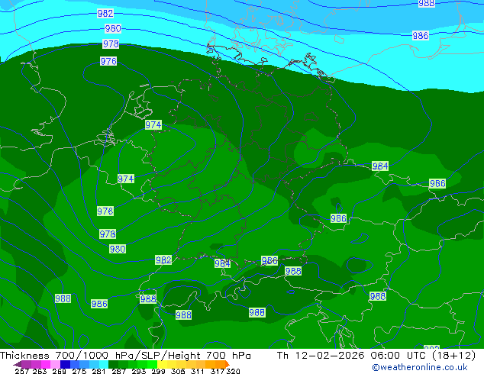Select the yellow legend swatch above 299
Image resolution: width=484 pixels, height=374 pixels.
pyautogui.click(x=162, y=364)
